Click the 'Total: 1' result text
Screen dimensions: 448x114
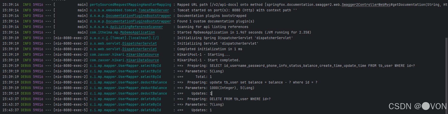(x=203, y=77)
